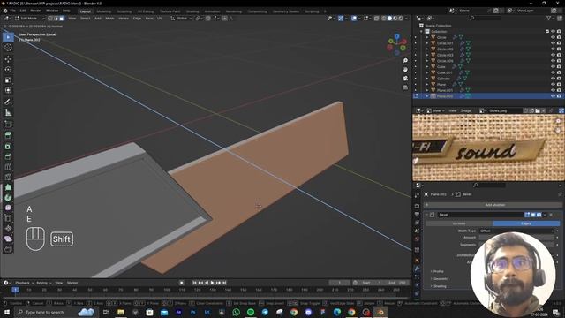Select Edges affect button in Bevel
Screen dimensions: 565x318
pyautogui.click(x=526, y=223)
